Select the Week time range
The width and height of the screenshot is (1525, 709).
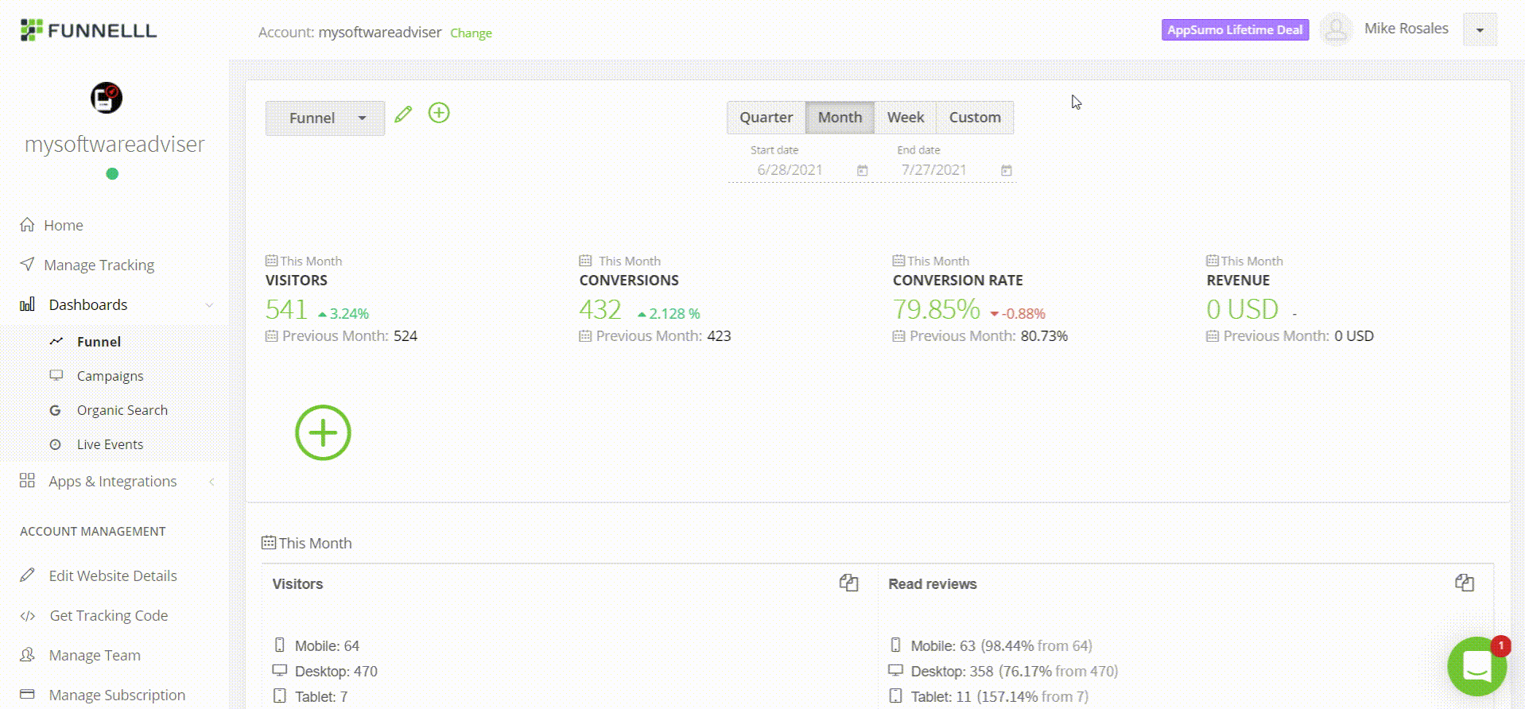point(905,118)
